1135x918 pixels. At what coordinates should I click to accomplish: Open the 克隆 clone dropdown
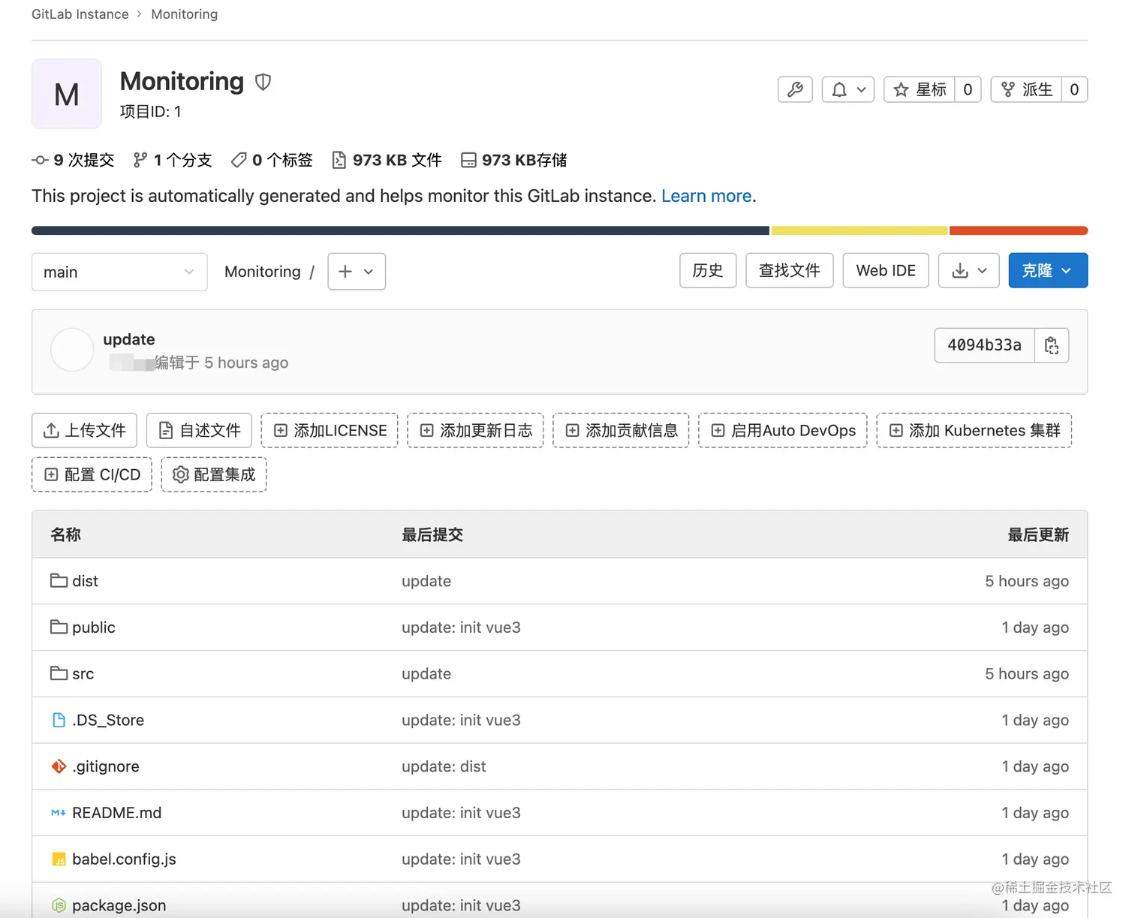[x=1048, y=270]
